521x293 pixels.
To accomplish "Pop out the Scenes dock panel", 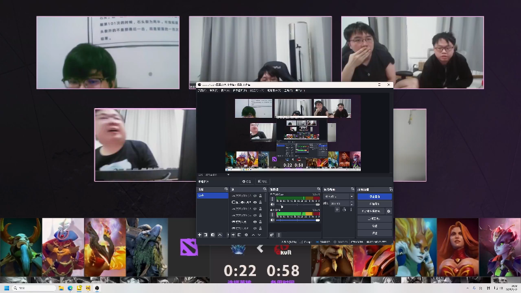I will pyautogui.click(x=226, y=189).
